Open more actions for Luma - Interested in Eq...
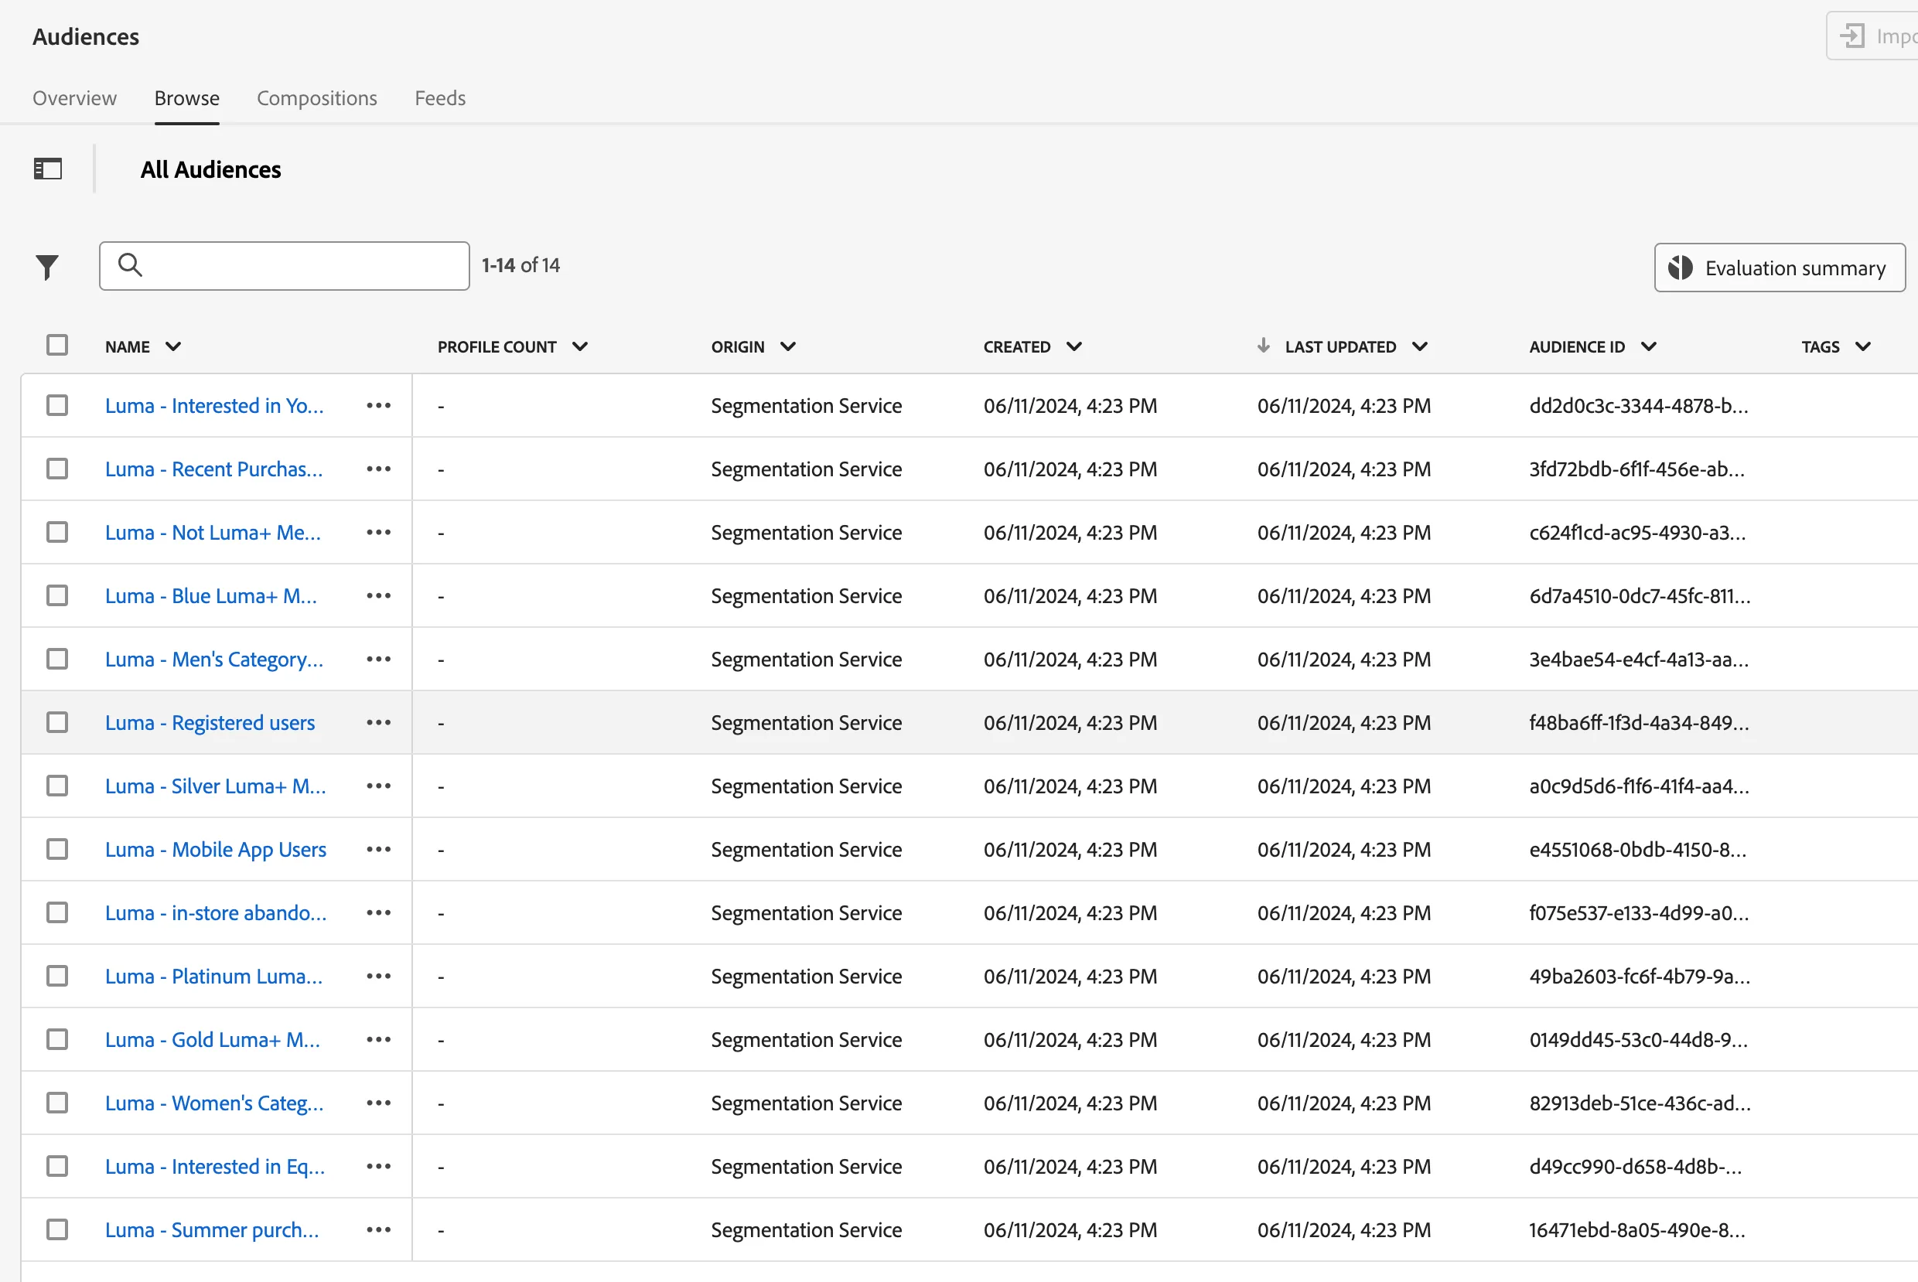Image resolution: width=1918 pixels, height=1282 pixels. 378,1166
